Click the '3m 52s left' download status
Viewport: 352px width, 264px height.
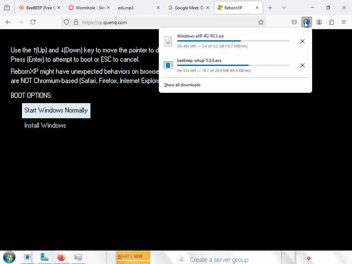214,70
